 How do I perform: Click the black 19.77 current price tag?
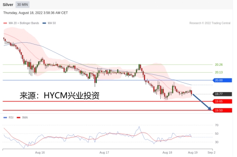coord(222,94)
